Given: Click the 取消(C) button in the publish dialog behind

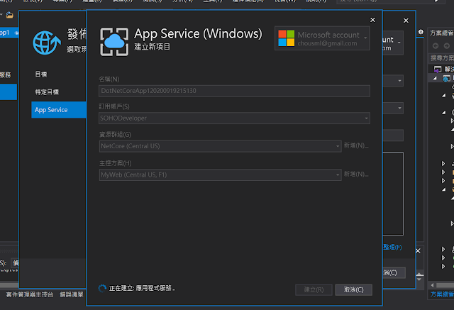Looking at the screenshot, I should coord(394,272).
